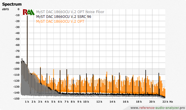This screenshot has height=110, width=186.
Task: Click the '16 k' frequency axis label
Action: coord(126,102)
